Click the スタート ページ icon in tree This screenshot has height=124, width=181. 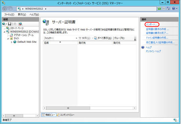8,28
